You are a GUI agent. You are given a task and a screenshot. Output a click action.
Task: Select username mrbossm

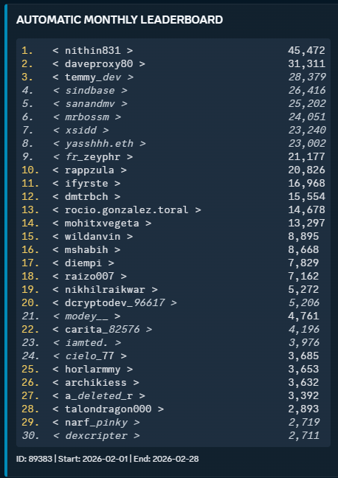(x=86, y=117)
